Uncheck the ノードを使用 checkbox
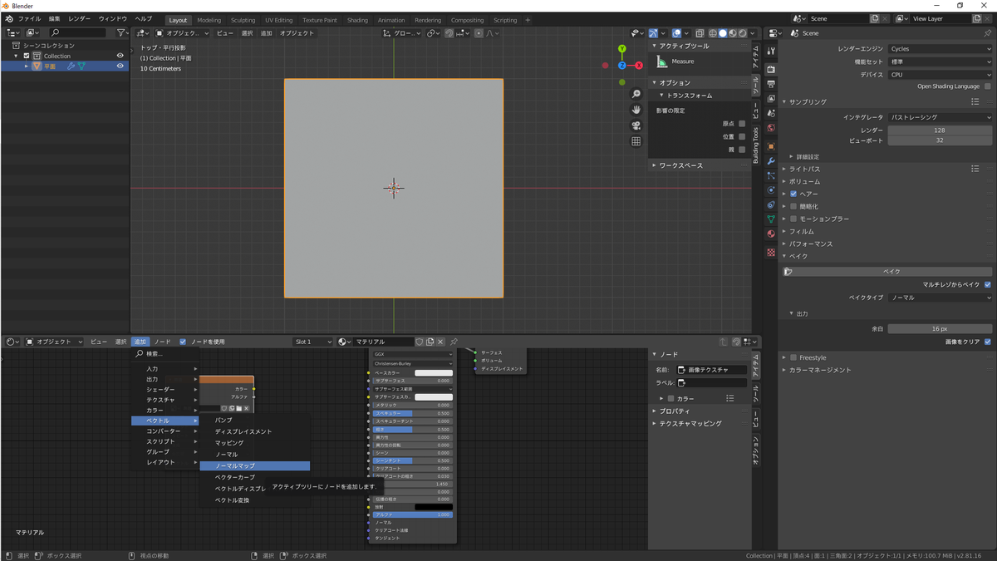The height and width of the screenshot is (561, 997). (x=183, y=342)
